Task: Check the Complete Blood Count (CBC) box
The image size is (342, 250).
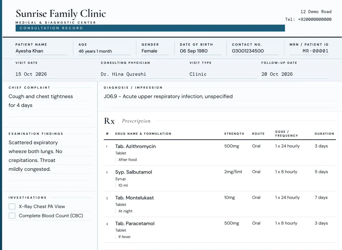Action: 12,216
